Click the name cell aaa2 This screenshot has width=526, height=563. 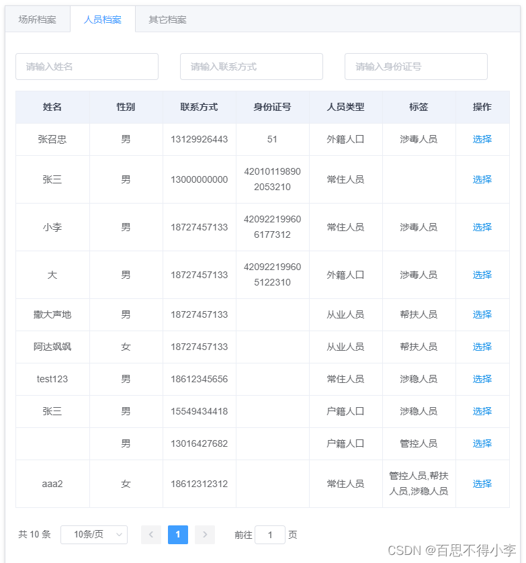(52, 484)
